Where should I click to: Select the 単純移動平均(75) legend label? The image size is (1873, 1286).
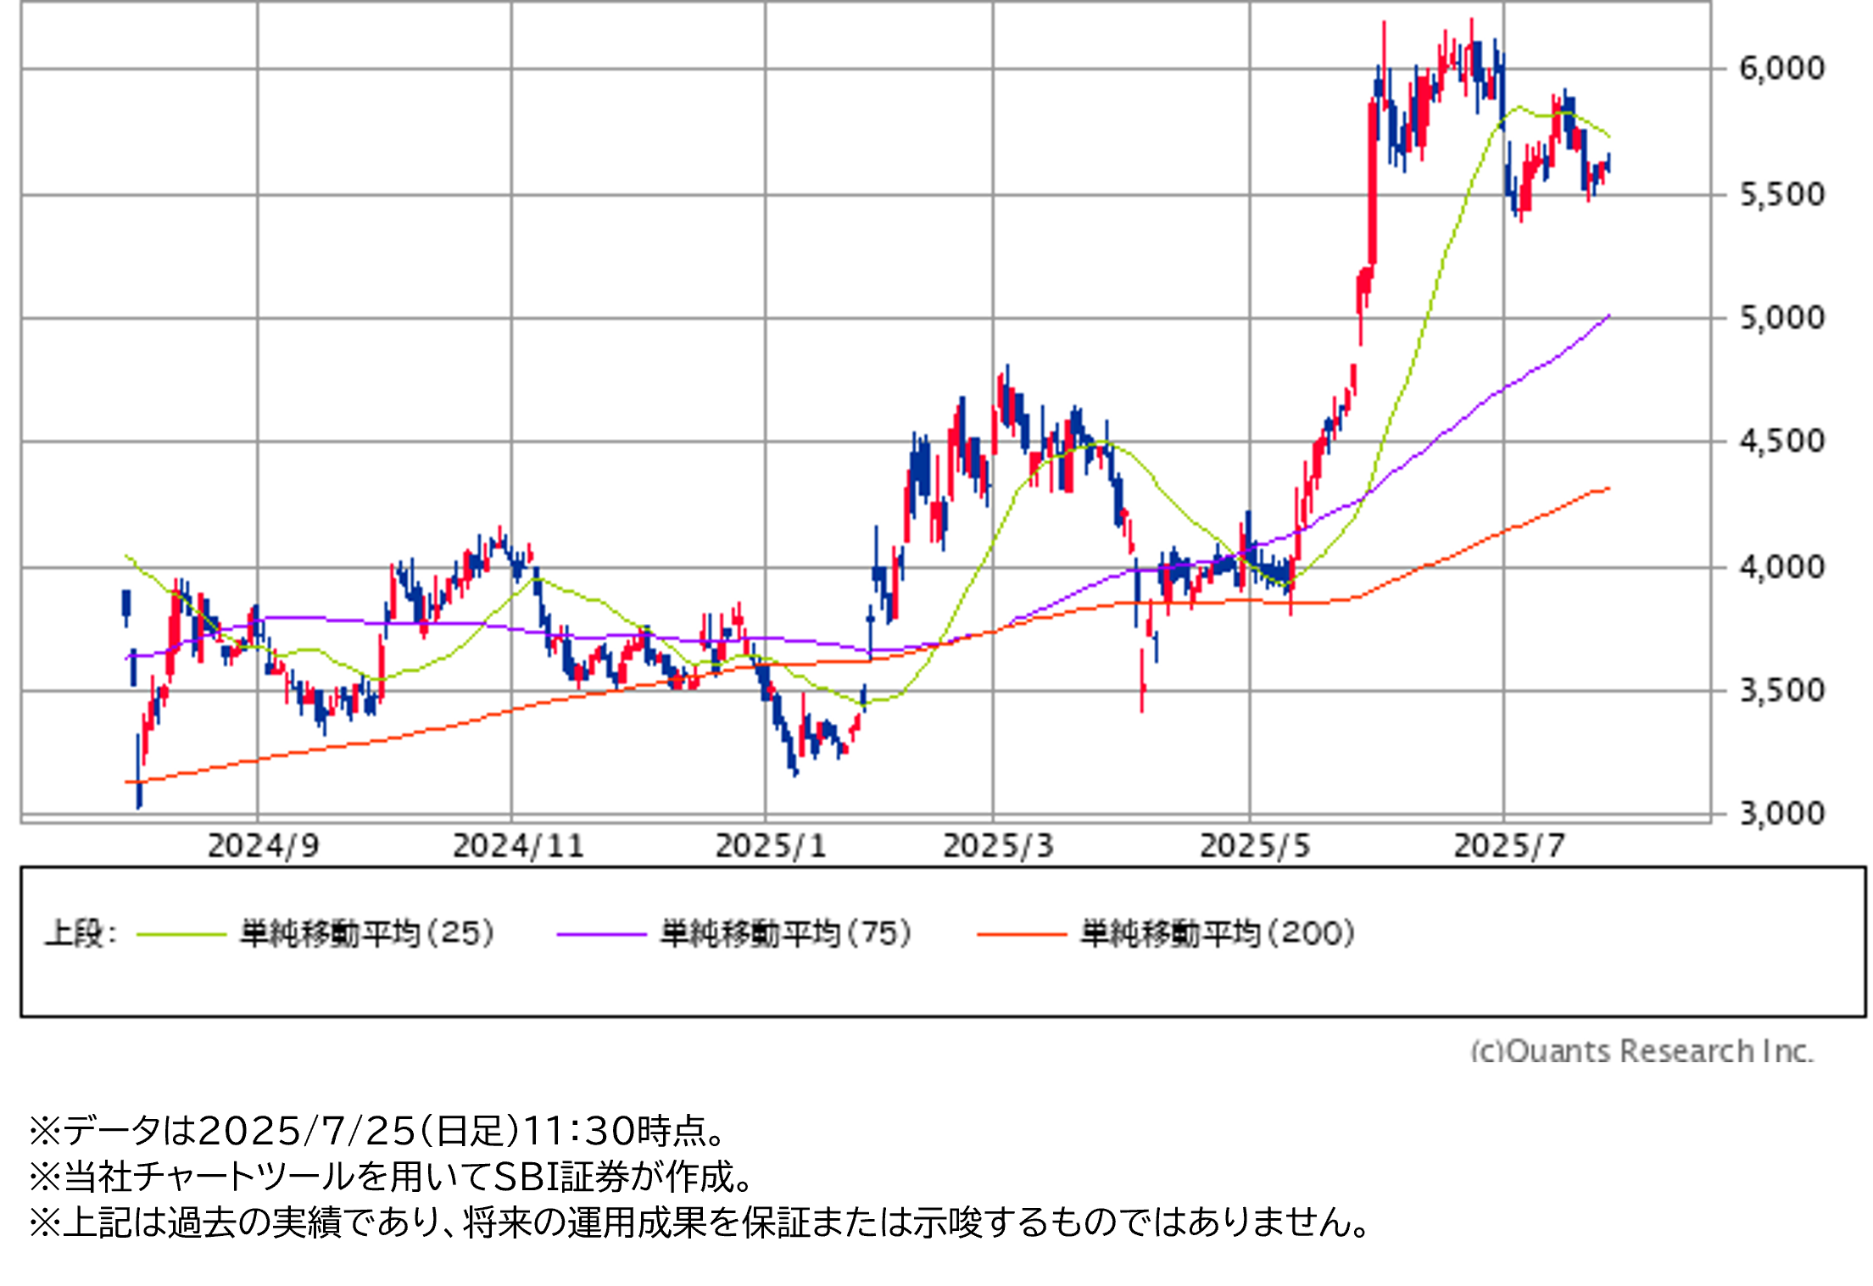(x=786, y=933)
